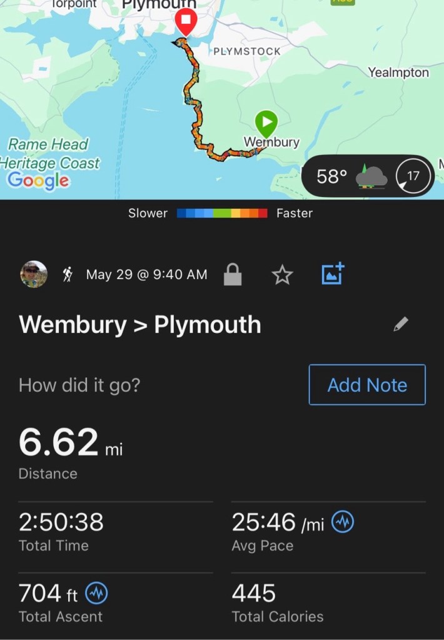Tap the green start marker near Wembury
Screen dimensions: 444x640
click(x=266, y=122)
